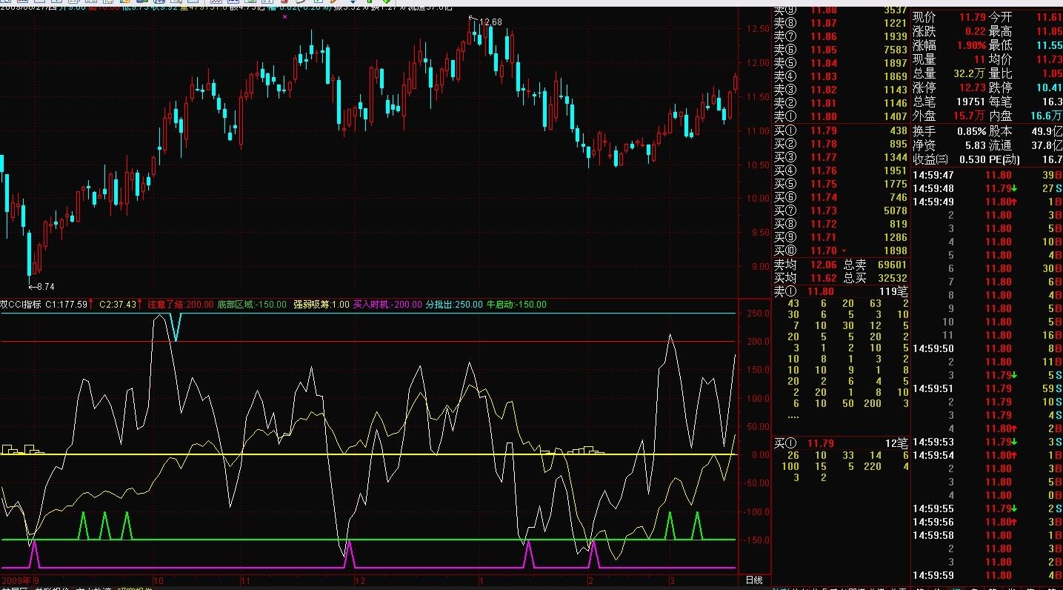This screenshot has height=590, width=1063.
Task: Click the 买入时机:-200.00 indicator label
Action: point(387,304)
